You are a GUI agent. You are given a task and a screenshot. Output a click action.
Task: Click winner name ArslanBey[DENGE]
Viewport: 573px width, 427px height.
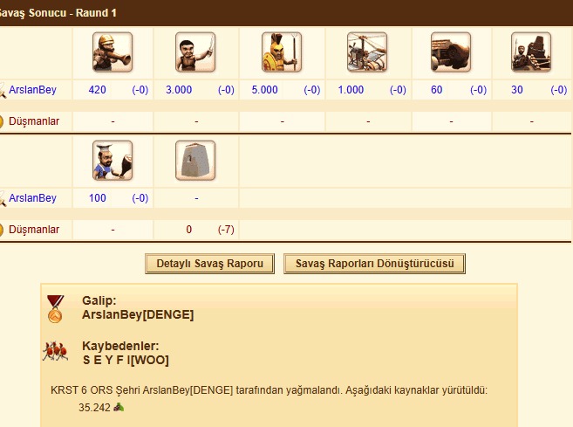point(138,314)
